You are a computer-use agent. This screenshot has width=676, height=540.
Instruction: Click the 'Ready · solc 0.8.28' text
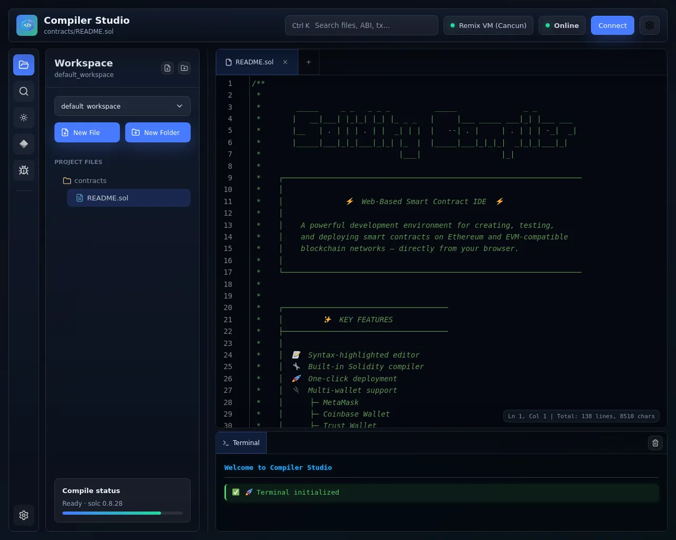(92, 504)
